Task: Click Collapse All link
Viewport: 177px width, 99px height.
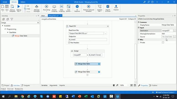Action: point(132,19)
